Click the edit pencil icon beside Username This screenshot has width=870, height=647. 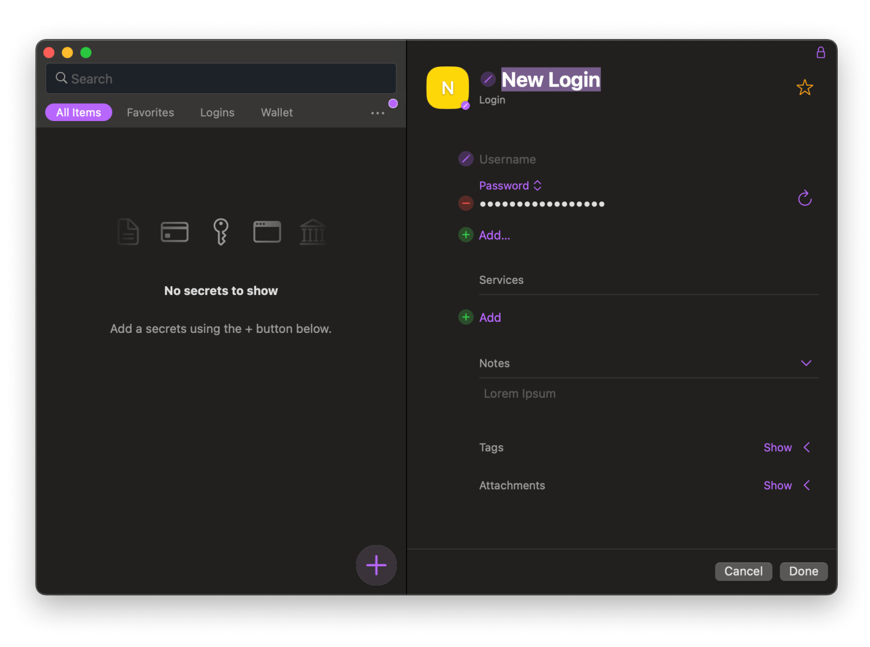coord(466,159)
